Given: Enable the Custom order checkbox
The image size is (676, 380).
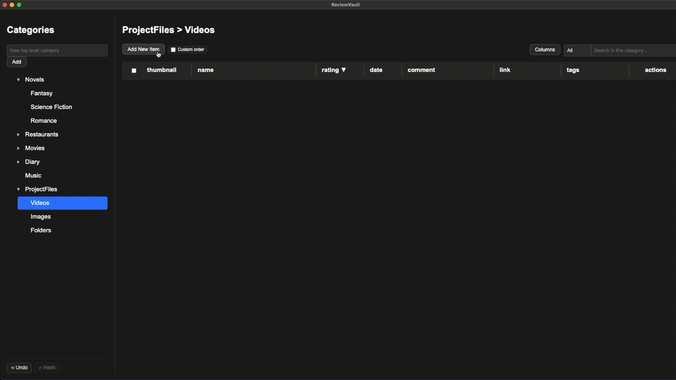Looking at the screenshot, I should pos(173,50).
